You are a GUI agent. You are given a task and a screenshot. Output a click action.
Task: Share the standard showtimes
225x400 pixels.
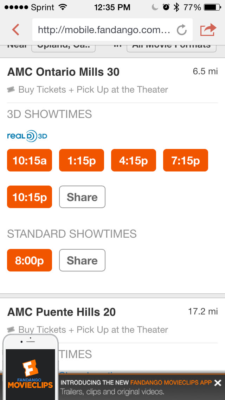click(82, 260)
